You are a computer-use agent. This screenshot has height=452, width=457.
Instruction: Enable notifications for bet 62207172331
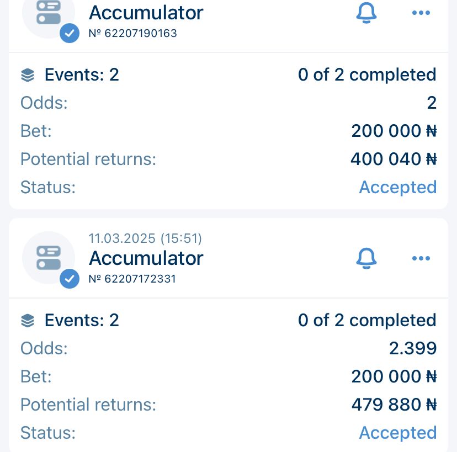coord(366,258)
